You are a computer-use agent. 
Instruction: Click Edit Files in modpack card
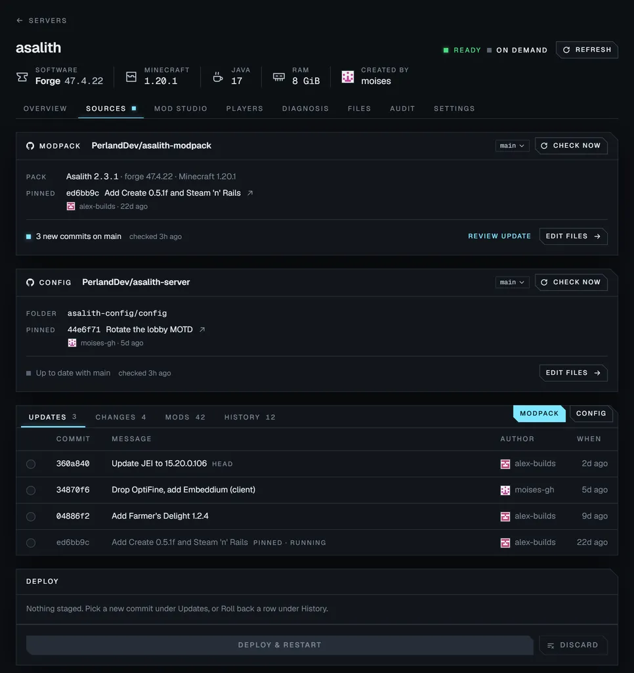[573, 236]
